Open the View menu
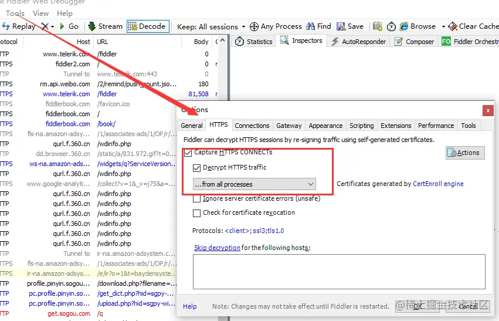The width and height of the screenshot is (499, 321). (x=40, y=13)
